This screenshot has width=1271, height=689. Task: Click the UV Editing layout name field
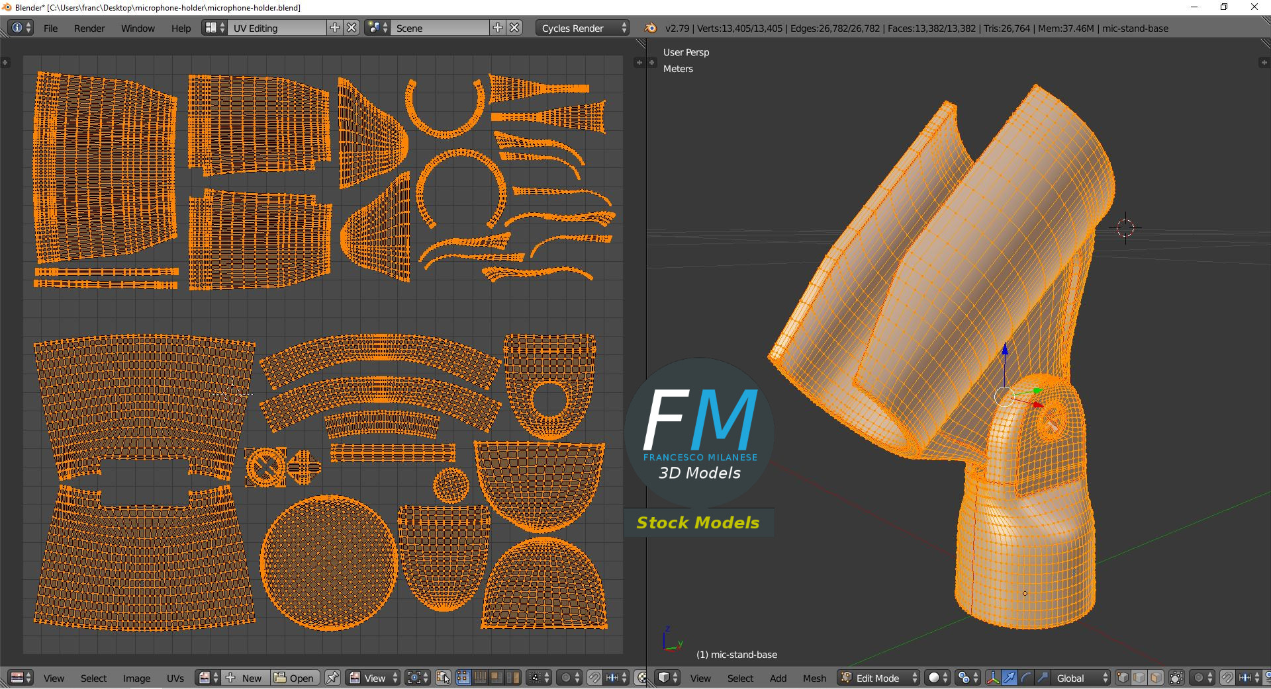coord(277,28)
